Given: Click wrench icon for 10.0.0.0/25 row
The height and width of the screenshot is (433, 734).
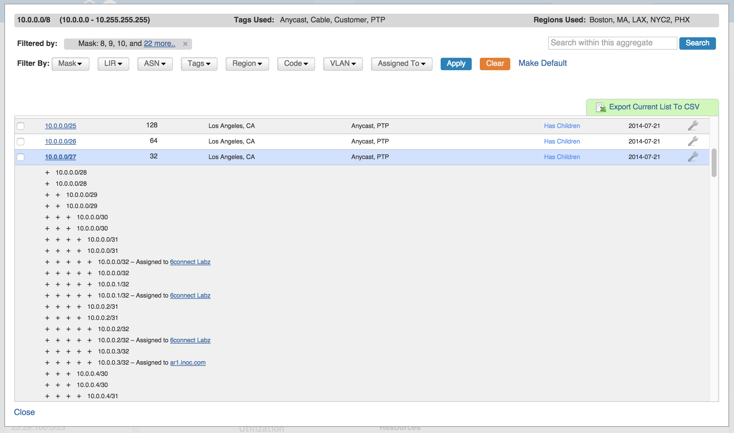Looking at the screenshot, I should click(693, 125).
